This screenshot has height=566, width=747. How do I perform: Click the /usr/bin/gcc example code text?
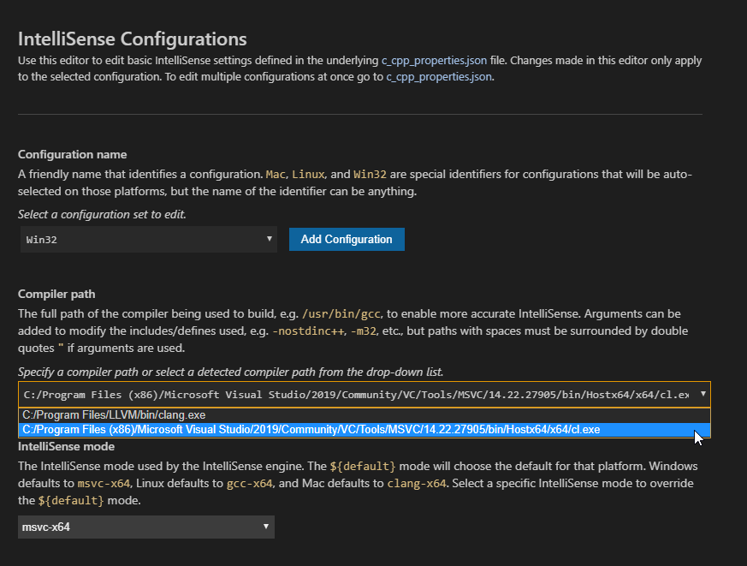coord(341,313)
